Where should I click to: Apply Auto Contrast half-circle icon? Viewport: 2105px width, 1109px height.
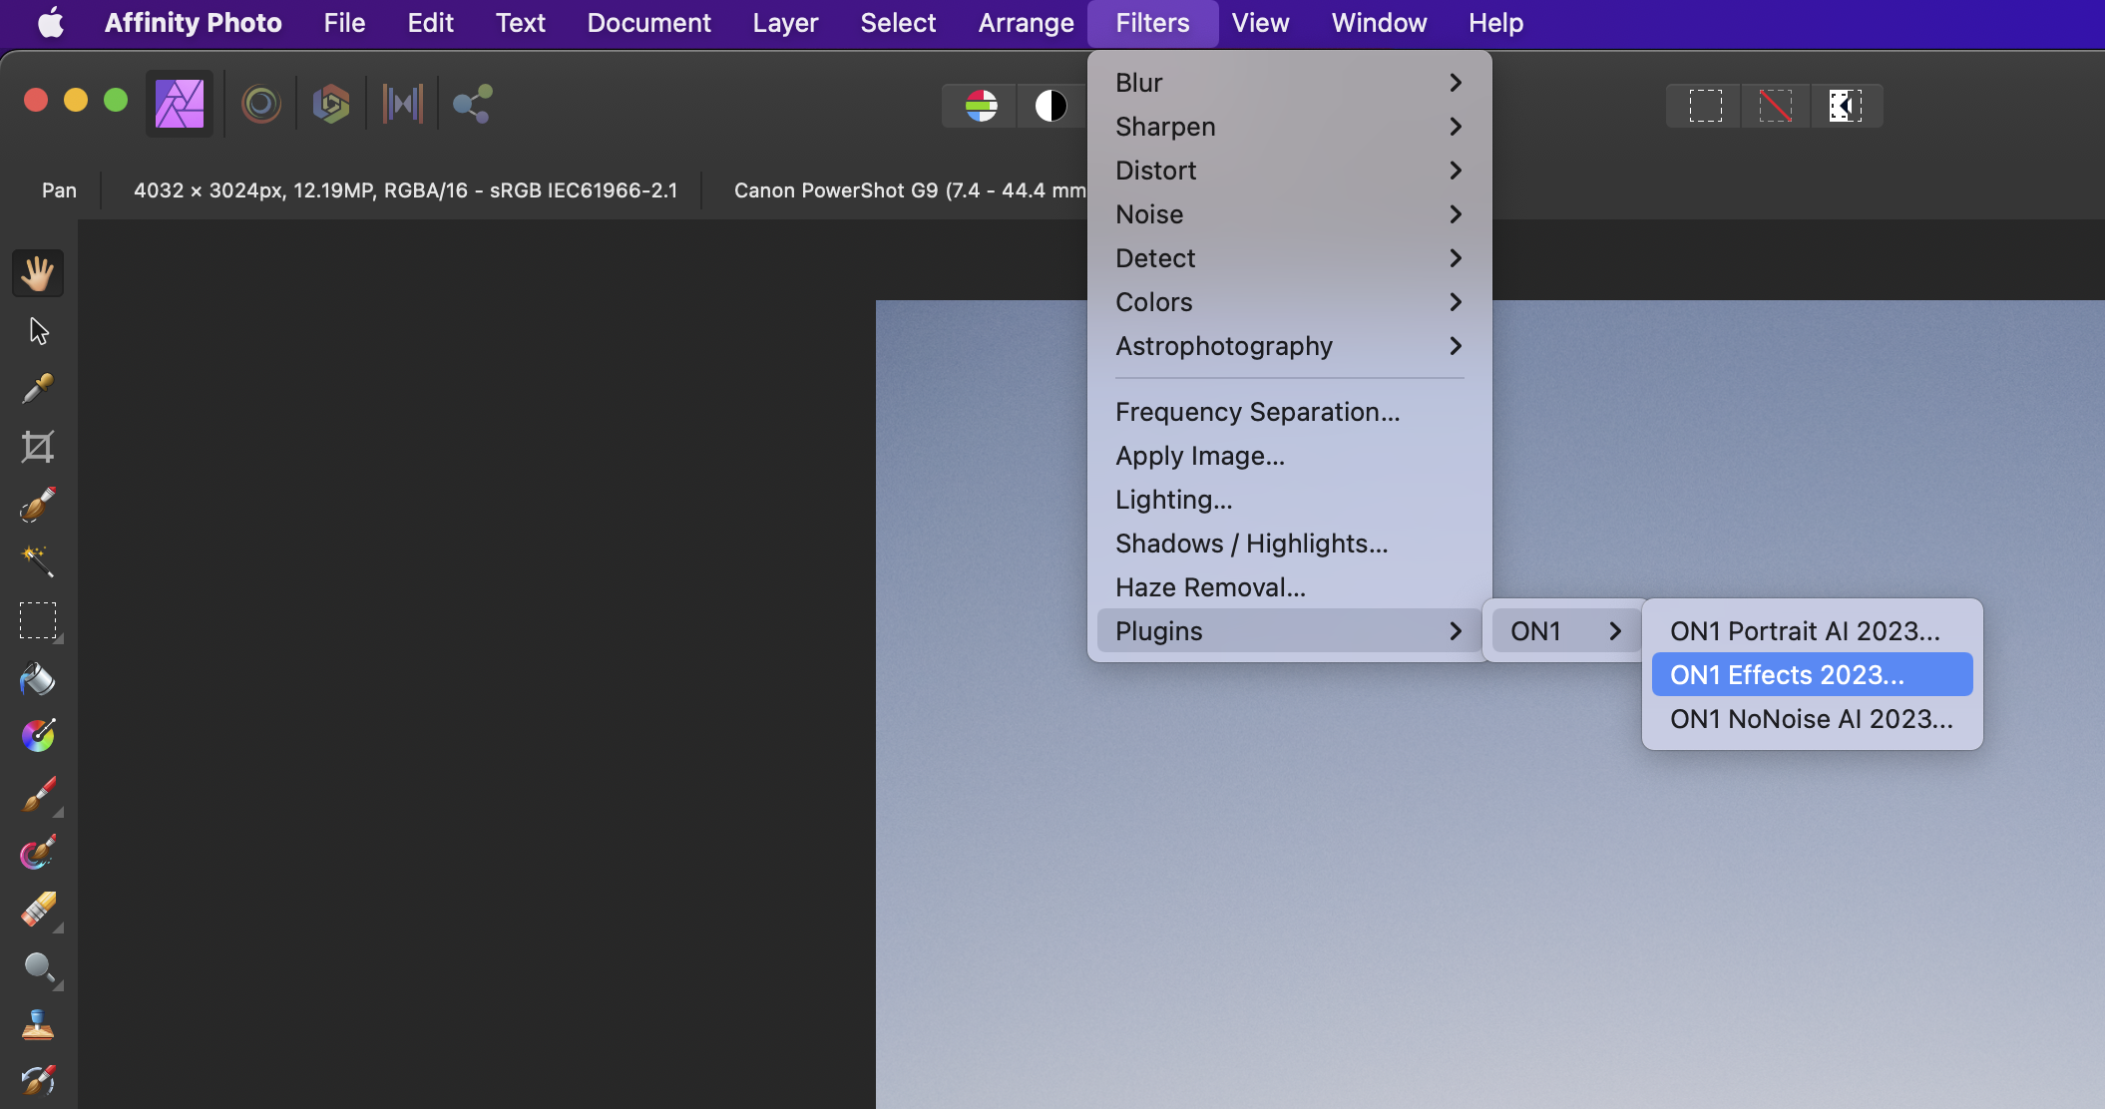(x=1051, y=106)
